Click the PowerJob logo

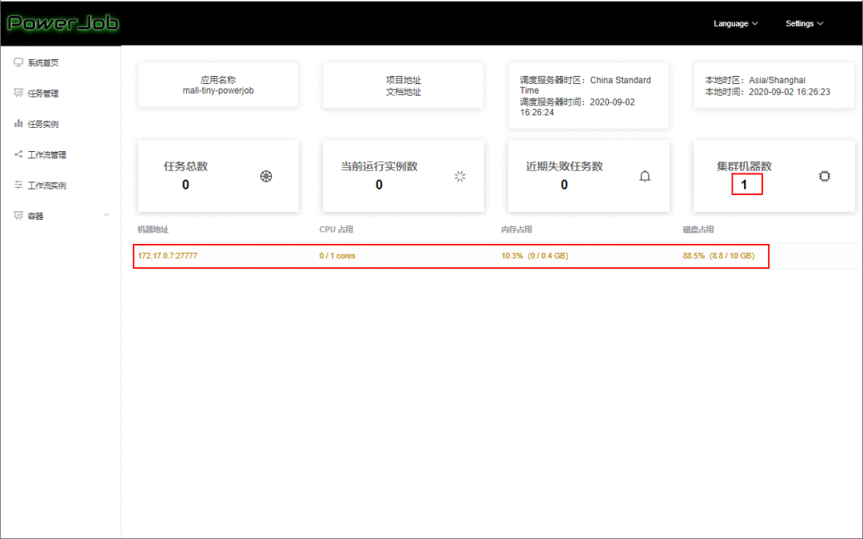(62, 22)
